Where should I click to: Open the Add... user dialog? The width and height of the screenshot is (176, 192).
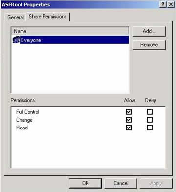pos(149,31)
